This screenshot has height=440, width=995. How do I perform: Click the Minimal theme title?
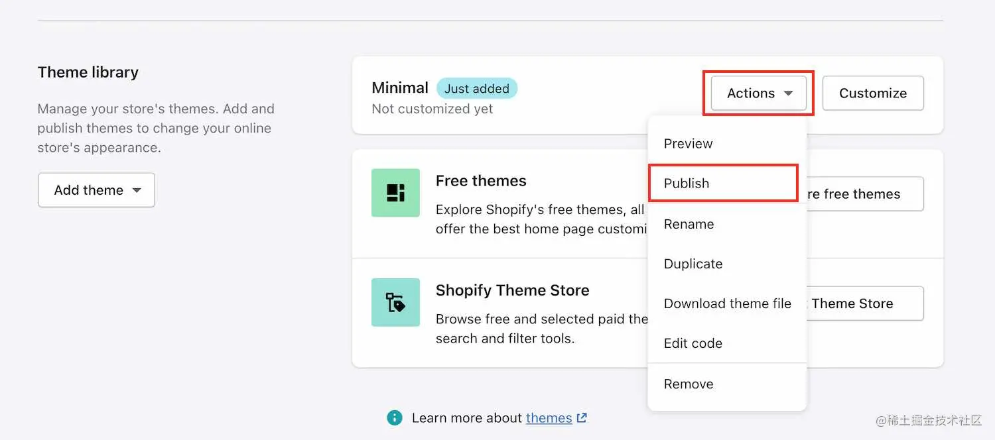[x=399, y=87]
